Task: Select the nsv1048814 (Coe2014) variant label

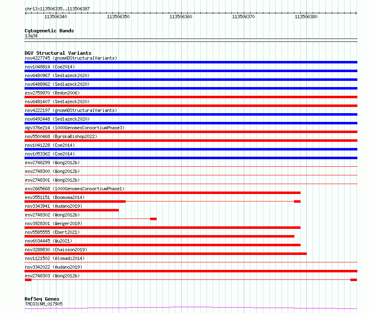Action: [50, 67]
